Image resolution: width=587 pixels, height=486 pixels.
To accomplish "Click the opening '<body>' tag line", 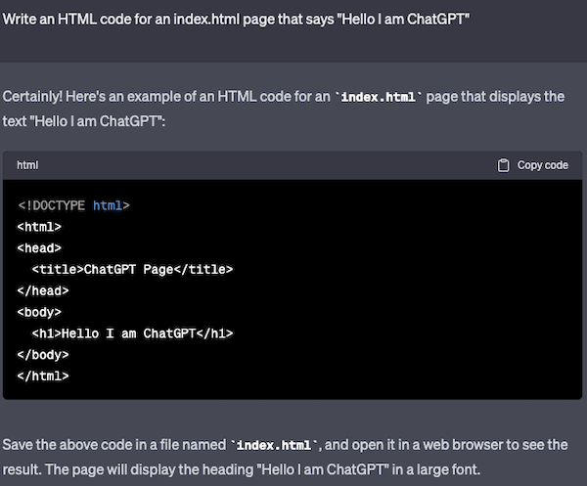I will click(39, 312).
